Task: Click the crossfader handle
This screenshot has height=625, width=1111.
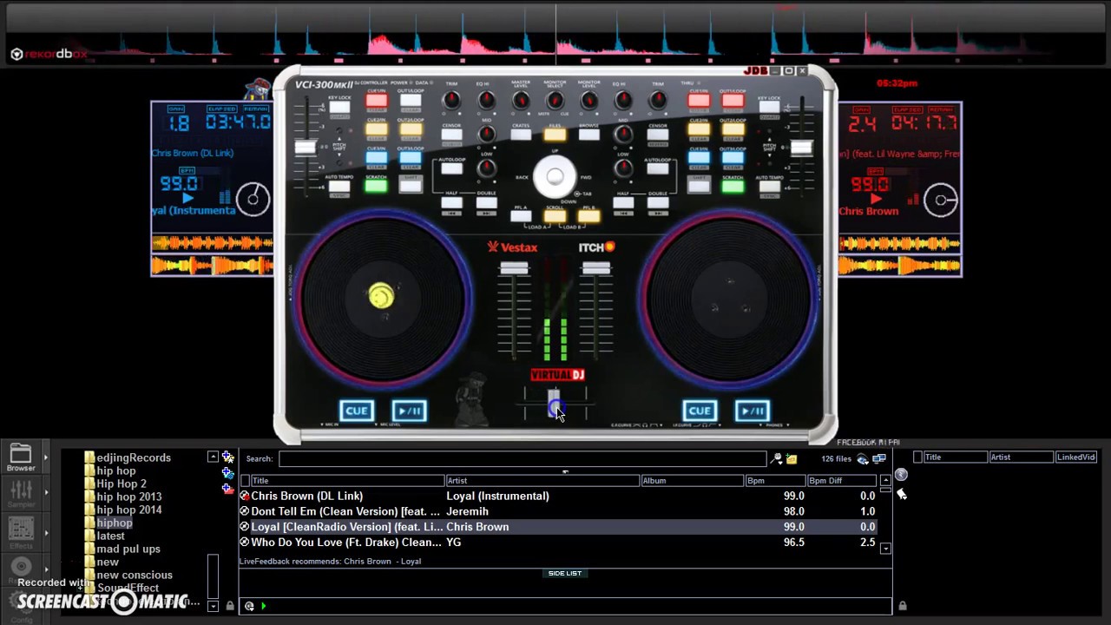Action: (554, 404)
